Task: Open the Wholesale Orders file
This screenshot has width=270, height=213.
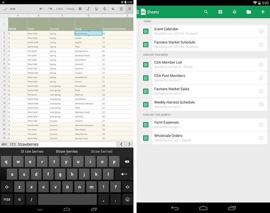Action: 203,138
